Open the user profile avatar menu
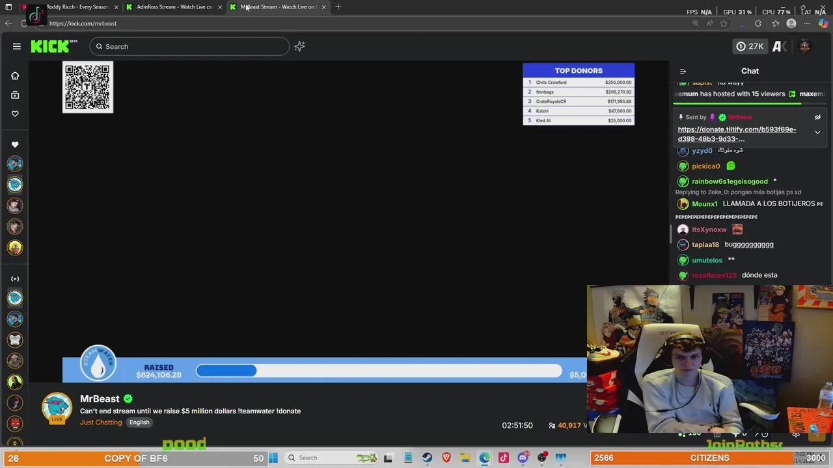 click(x=804, y=46)
